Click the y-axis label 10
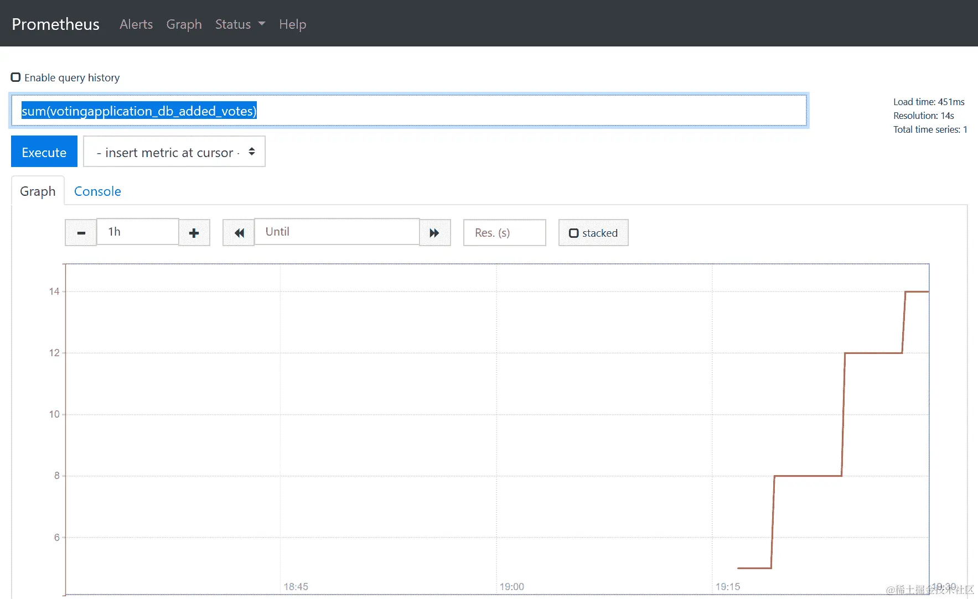Image resolution: width=978 pixels, height=599 pixels. (54, 414)
